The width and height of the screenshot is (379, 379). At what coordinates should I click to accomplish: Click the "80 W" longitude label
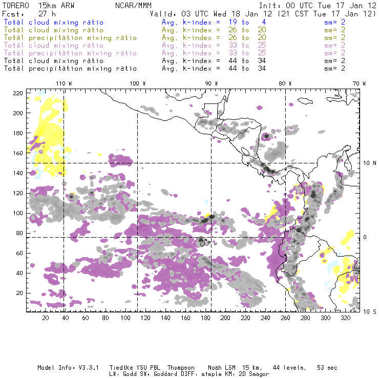[x=285, y=83]
